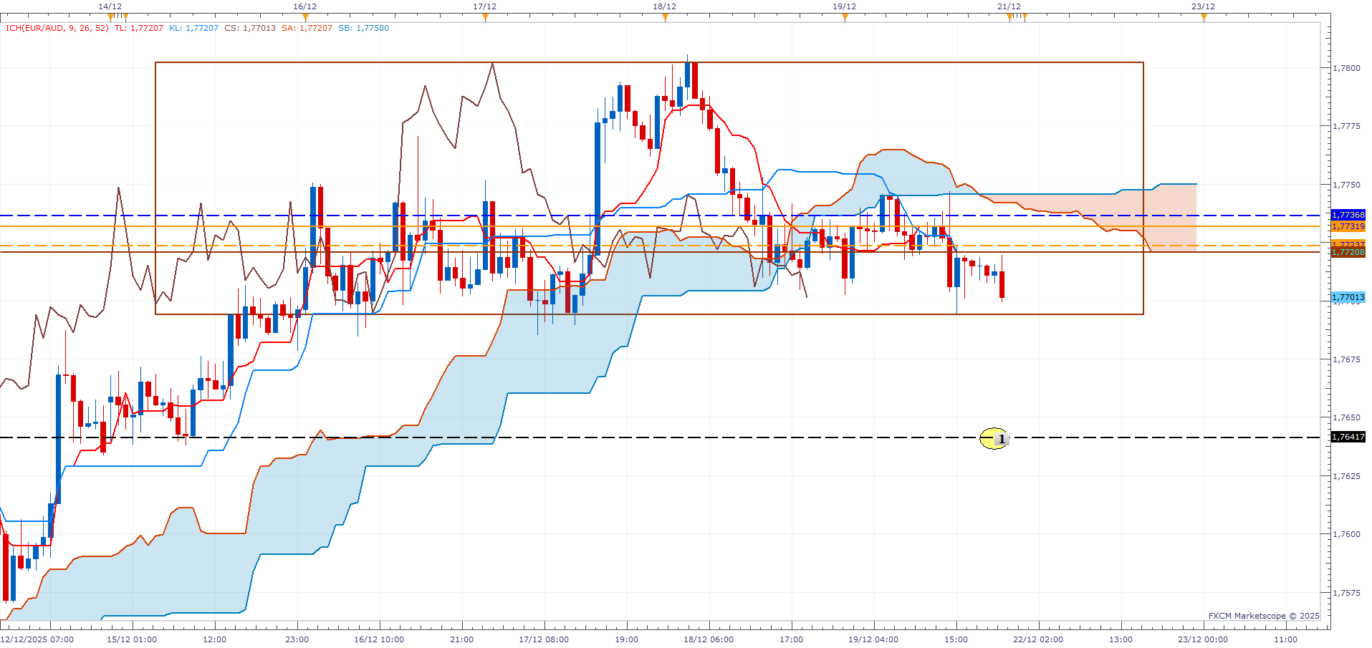Select the black 1,76417 price label

click(x=1348, y=437)
